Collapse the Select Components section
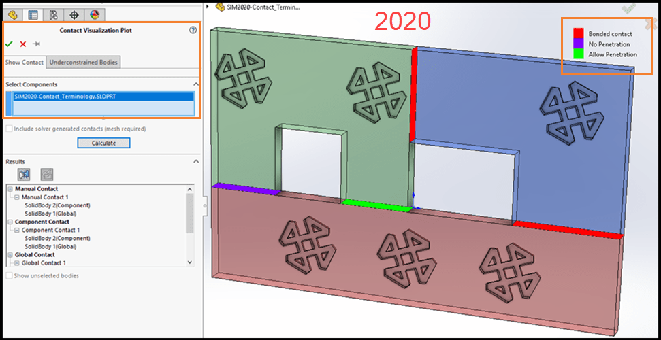661x340 pixels. (x=195, y=84)
